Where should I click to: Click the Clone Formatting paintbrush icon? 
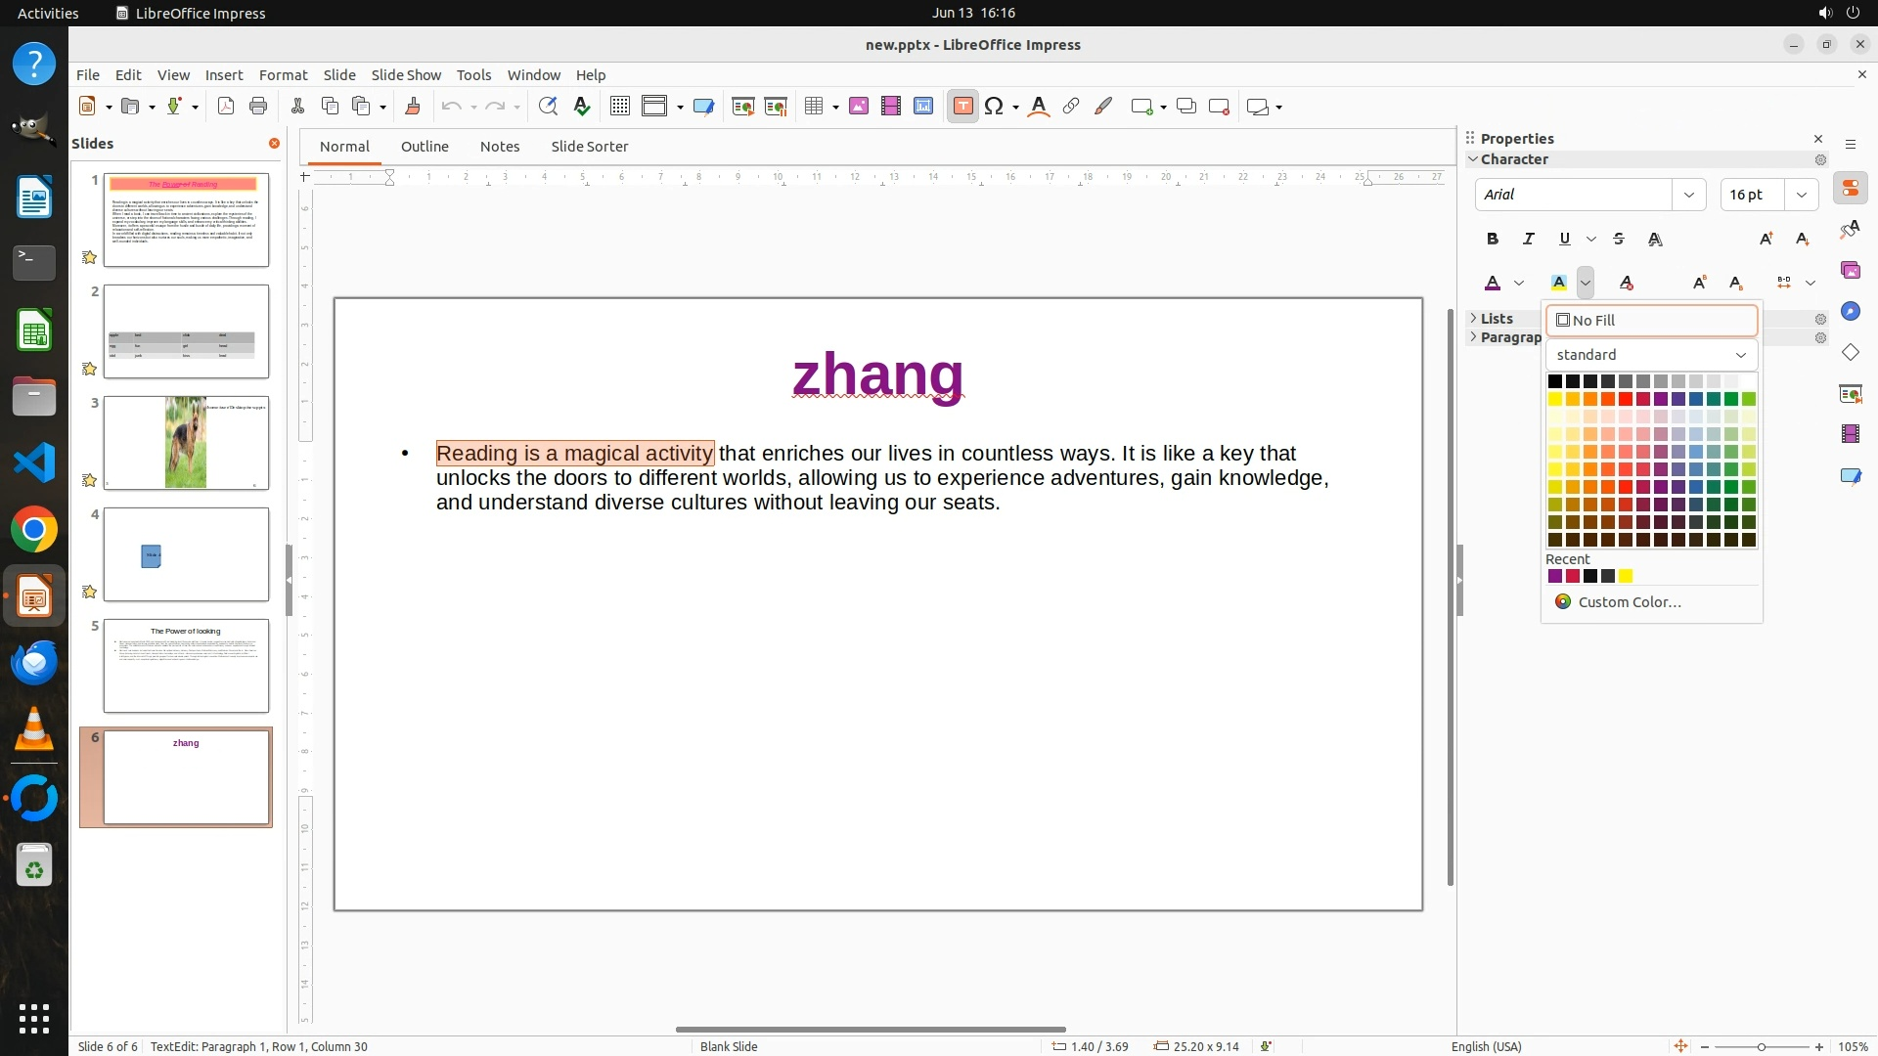point(413,107)
